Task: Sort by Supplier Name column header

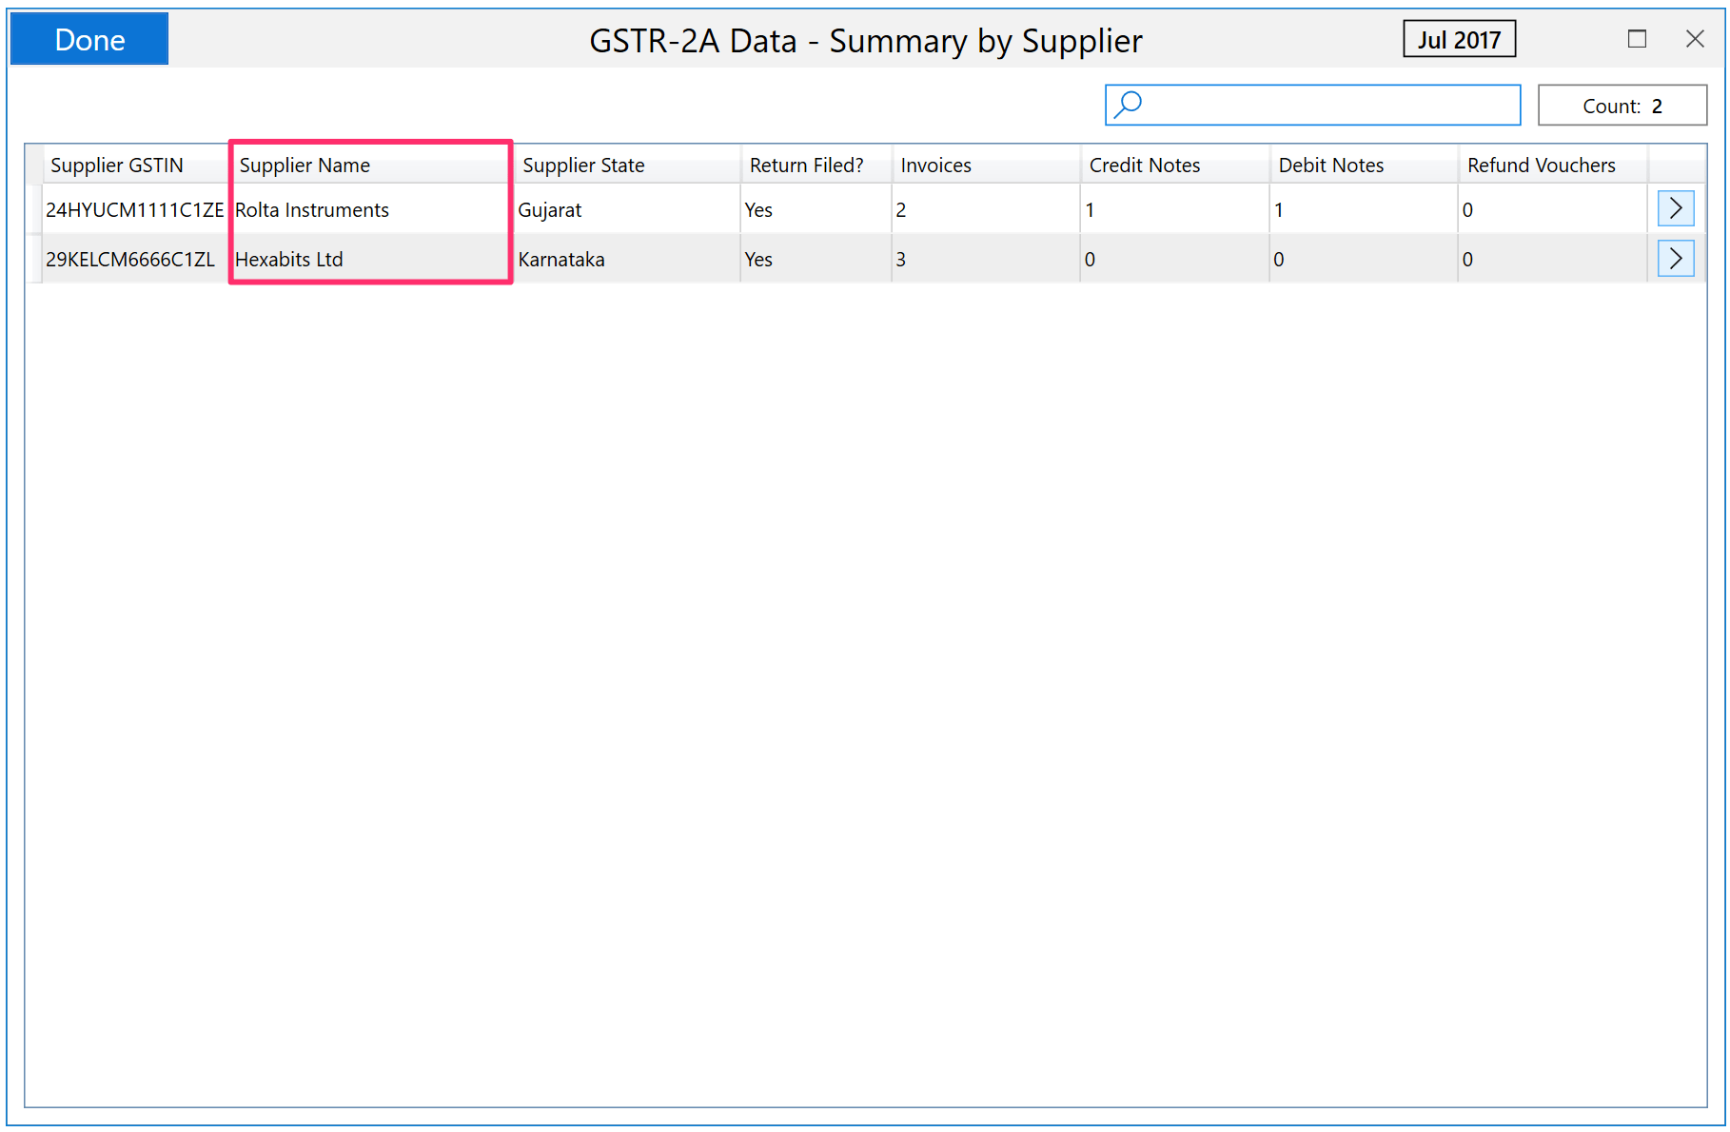Action: (x=305, y=166)
